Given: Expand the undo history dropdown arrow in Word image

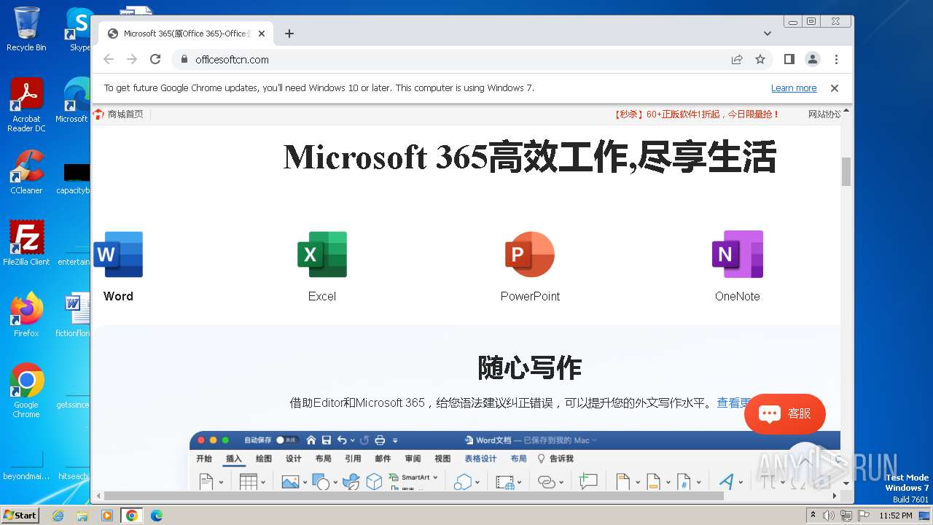Looking at the screenshot, I should coord(352,440).
